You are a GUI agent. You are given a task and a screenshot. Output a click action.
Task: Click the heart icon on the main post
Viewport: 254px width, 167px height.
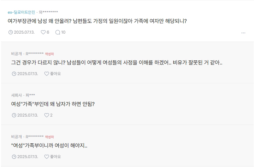pos(43,32)
